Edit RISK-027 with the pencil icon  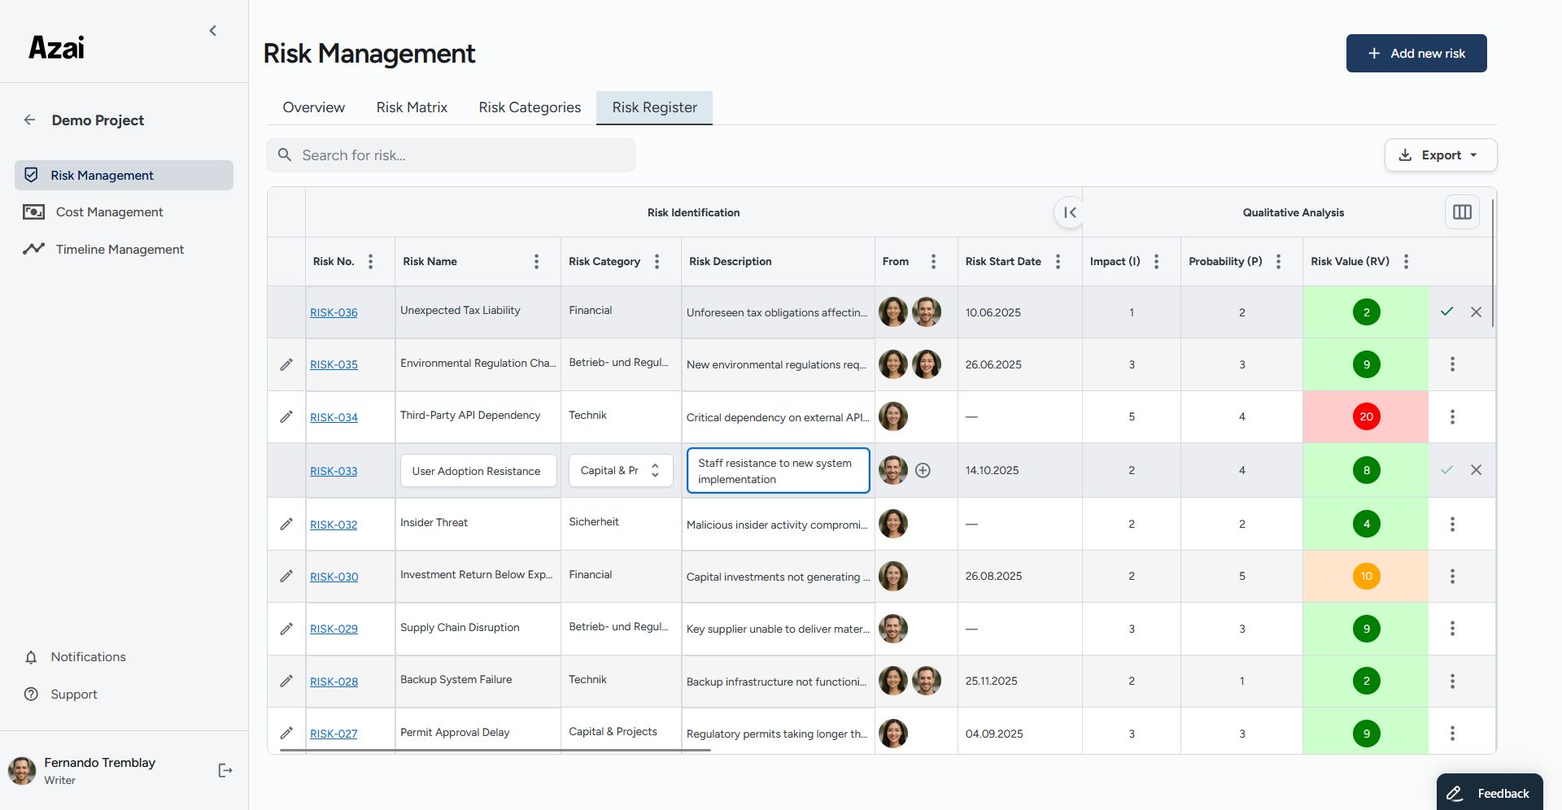286,733
